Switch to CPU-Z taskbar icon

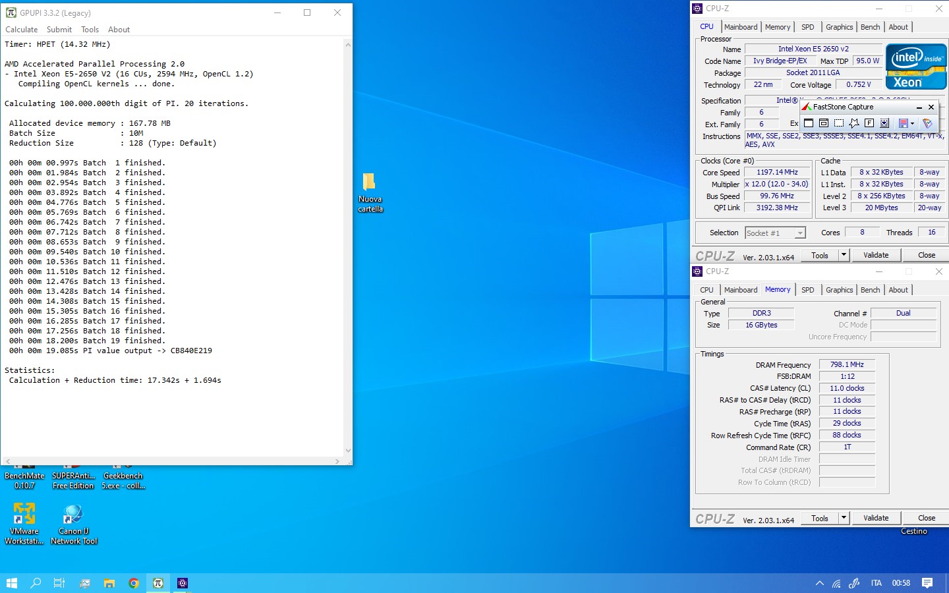pyautogui.click(x=183, y=583)
